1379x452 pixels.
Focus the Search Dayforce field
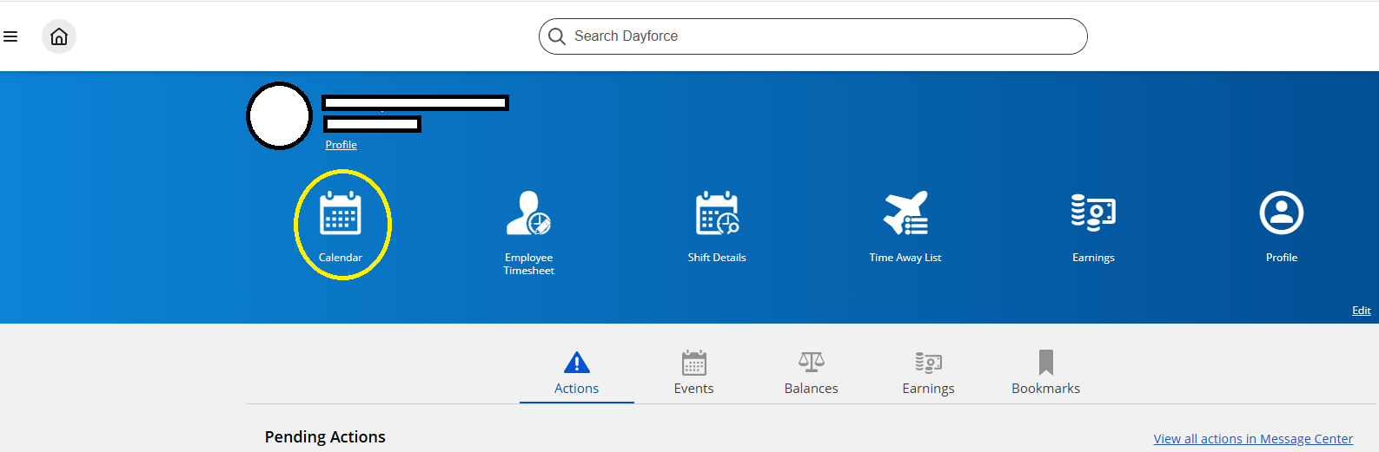click(x=813, y=36)
